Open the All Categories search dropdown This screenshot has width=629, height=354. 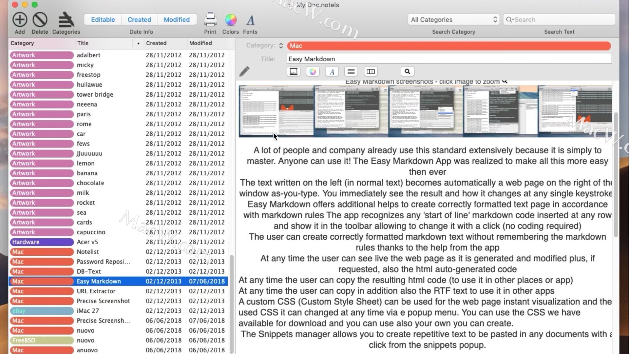tap(454, 20)
